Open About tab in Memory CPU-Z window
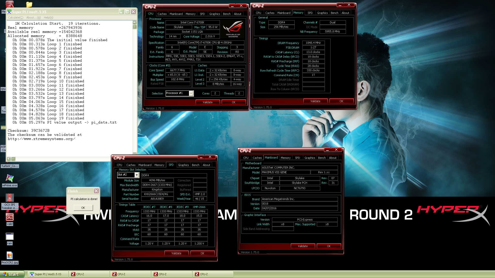Screen dimensions: 495x278 tap(345, 13)
